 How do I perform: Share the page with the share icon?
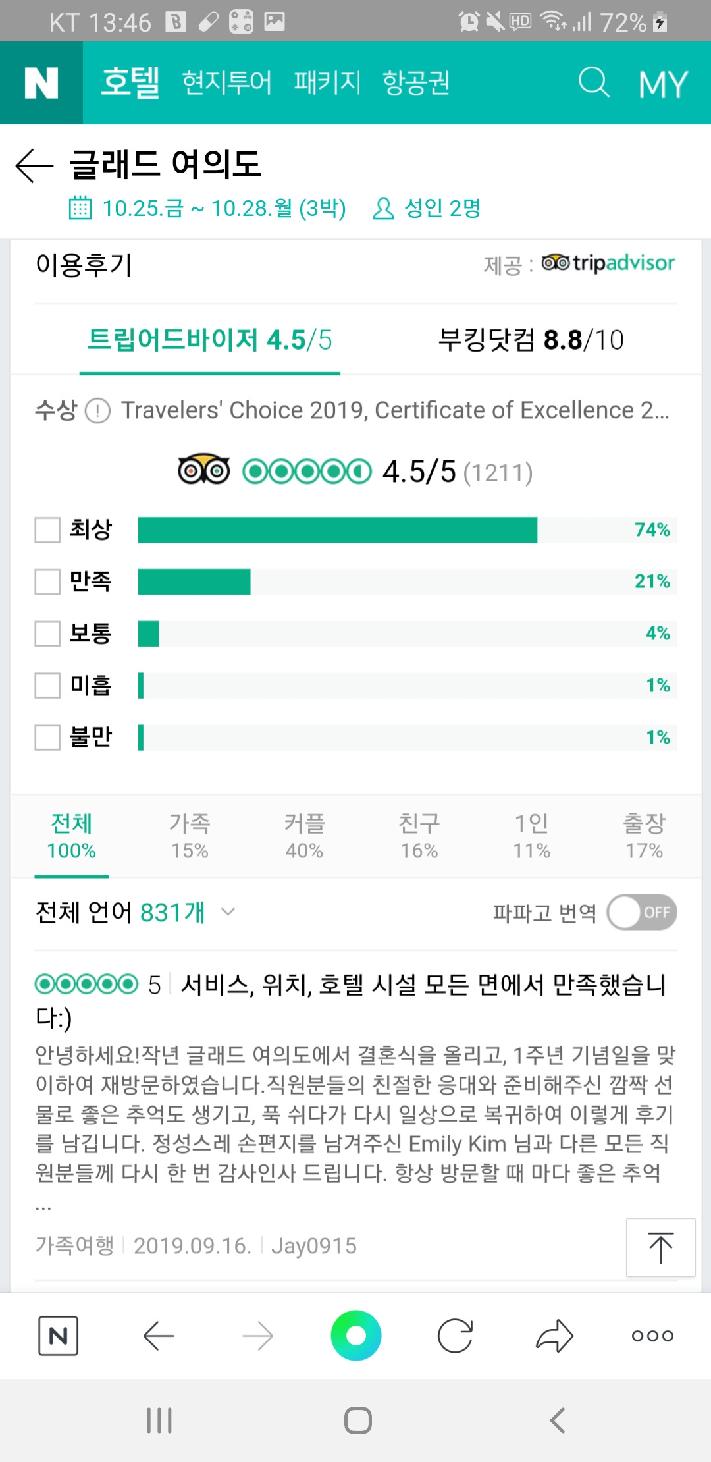click(x=554, y=1336)
